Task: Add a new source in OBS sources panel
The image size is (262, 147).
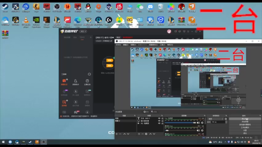Action: [139, 134]
